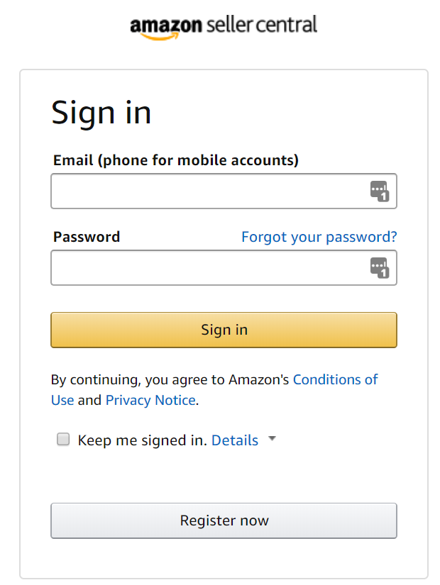Open the Forgot your password link
The width and height of the screenshot is (440, 585).
point(319,237)
